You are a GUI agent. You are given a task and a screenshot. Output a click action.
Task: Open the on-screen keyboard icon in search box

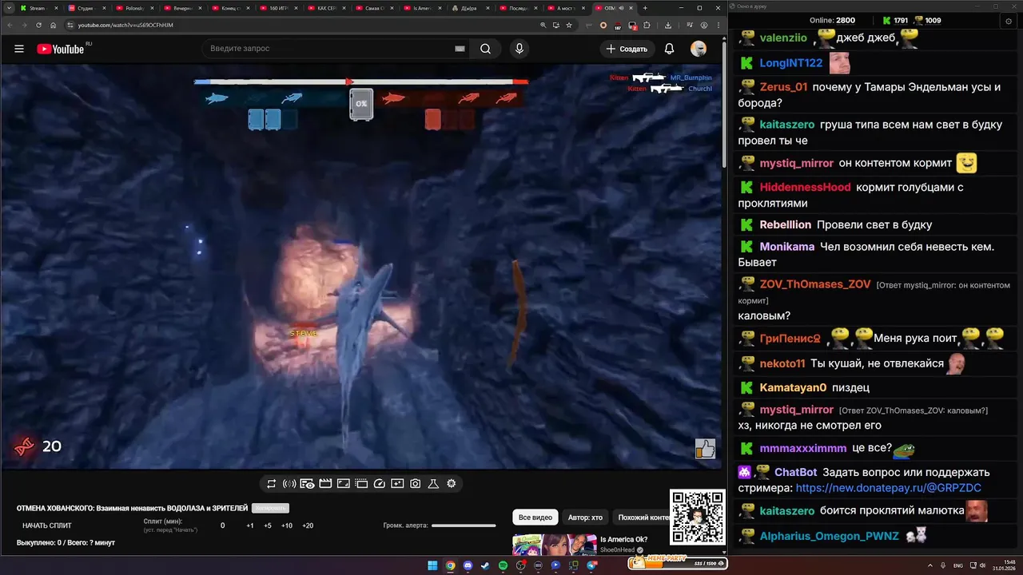460,49
